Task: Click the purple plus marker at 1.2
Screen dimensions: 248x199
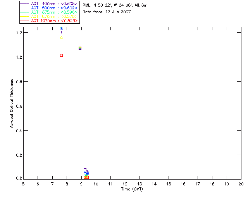Action: (x=61, y=32)
